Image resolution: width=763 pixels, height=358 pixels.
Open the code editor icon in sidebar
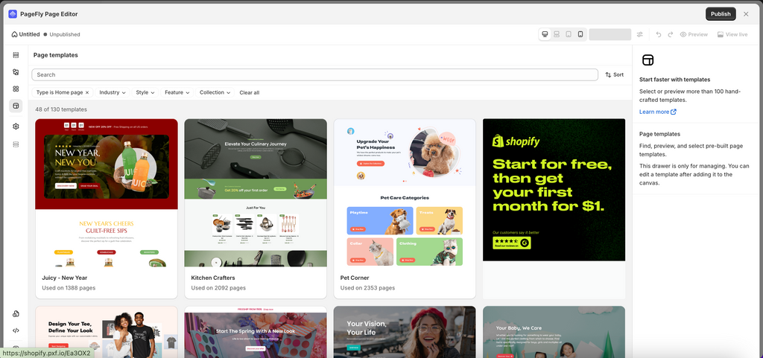click(16, 330)
